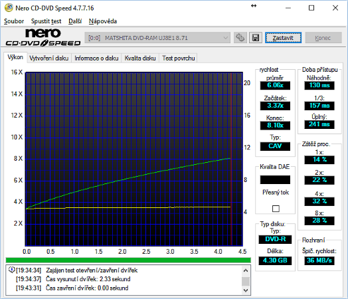The image size is (348, 299).
Task: Enable the Přesný tok checkbox
Action: (276, 209)
